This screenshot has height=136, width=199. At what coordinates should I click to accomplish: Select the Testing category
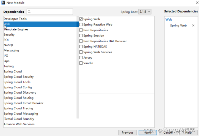[x=40, y=66]
